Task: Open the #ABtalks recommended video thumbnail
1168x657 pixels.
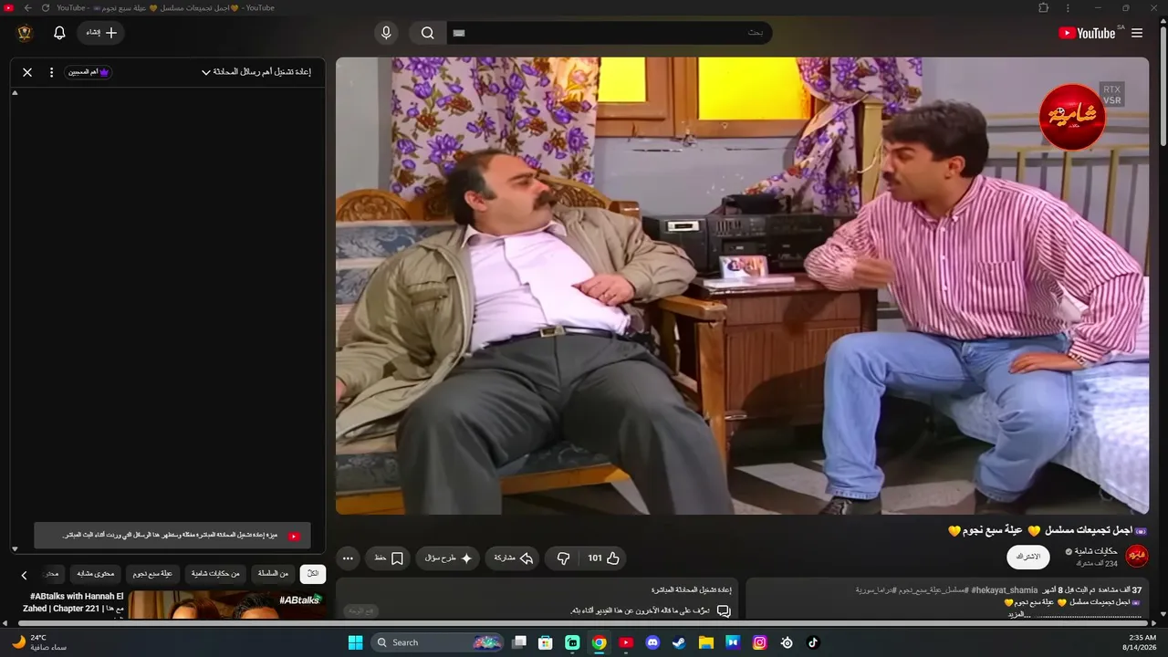Action: (226, 605)
